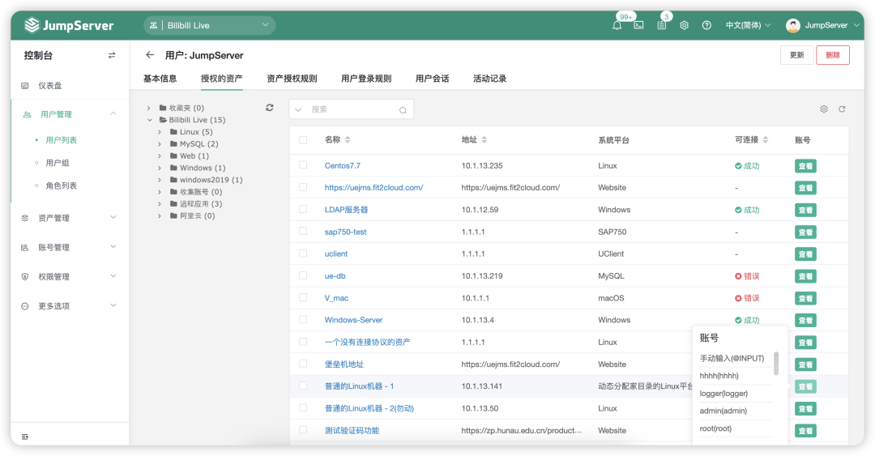This screenshot has width=875, height=456.
Task: Open the 普通的Linux机器 - 1 link
Action: [x=359, y=386]
